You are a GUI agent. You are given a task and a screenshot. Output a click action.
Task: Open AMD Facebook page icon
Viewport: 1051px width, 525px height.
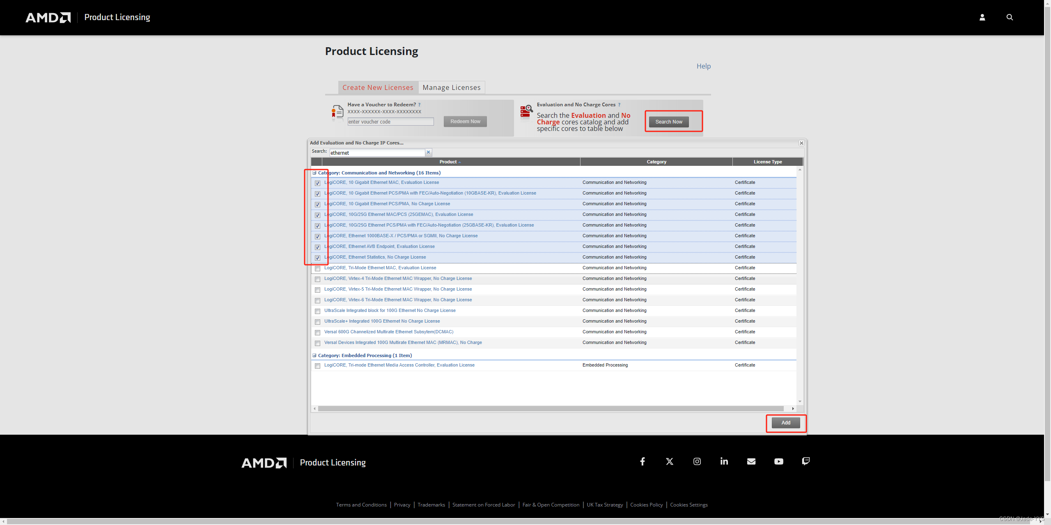click(x=643, y=461)
